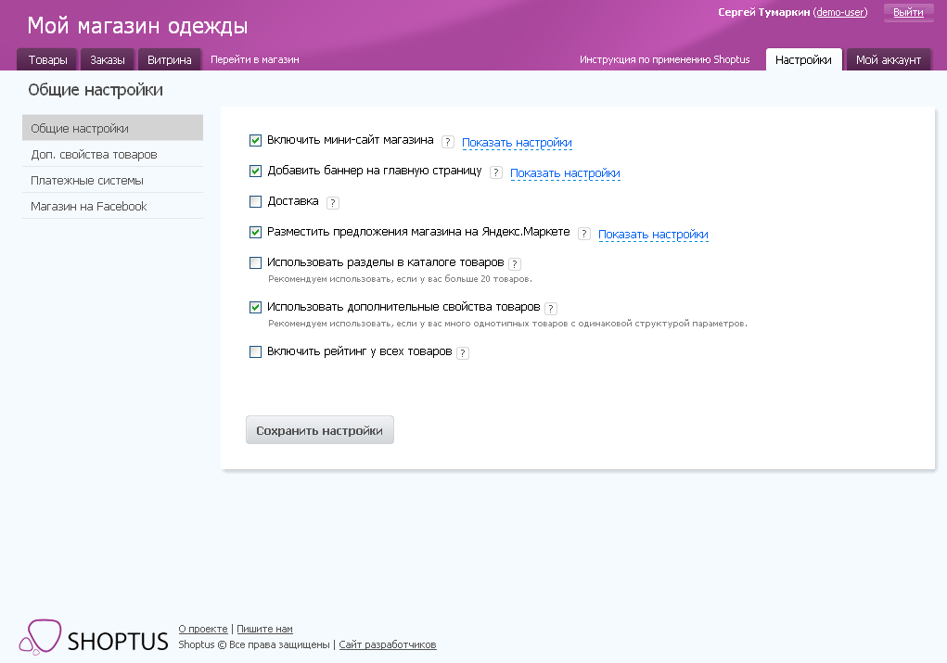Show settings for the homepage banner
Image resolution: width=947 pixels, height=663 pixels.
click(565, 172)
